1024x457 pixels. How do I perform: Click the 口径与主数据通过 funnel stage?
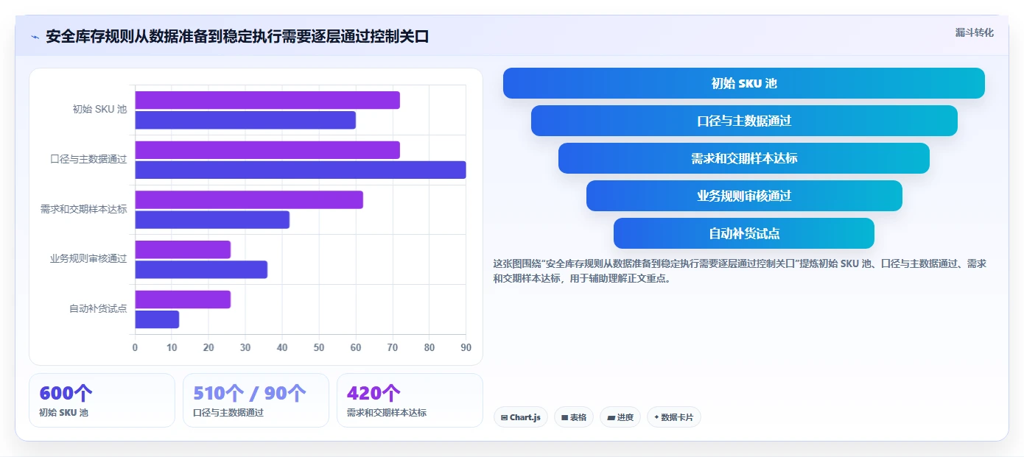point(744,121)
